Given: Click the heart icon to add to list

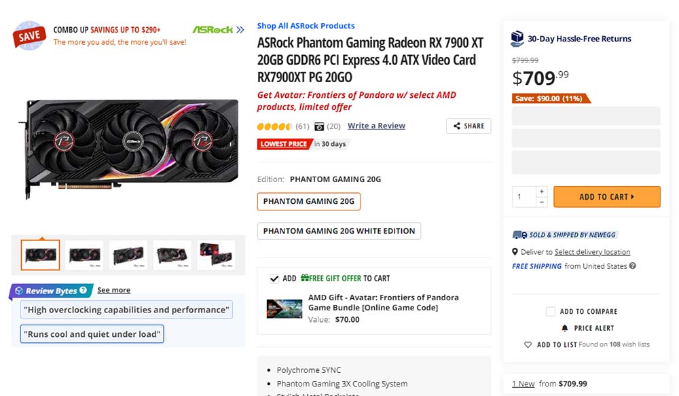Looking at the screenshot, I should click(x=528, y=344).
